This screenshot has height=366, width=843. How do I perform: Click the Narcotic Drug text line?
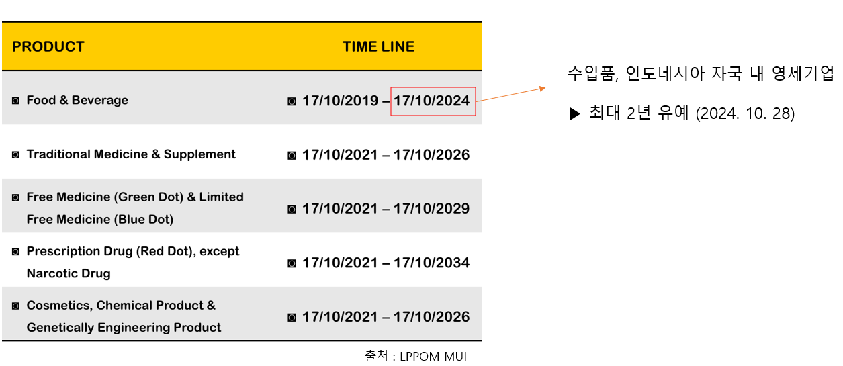click(69, 273)
